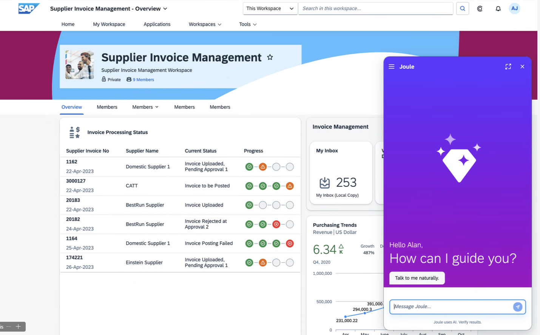The width and height of the screenshot is (540, 335).
Task: Click first green check step for invoice 20183
Action: point(249,205)
